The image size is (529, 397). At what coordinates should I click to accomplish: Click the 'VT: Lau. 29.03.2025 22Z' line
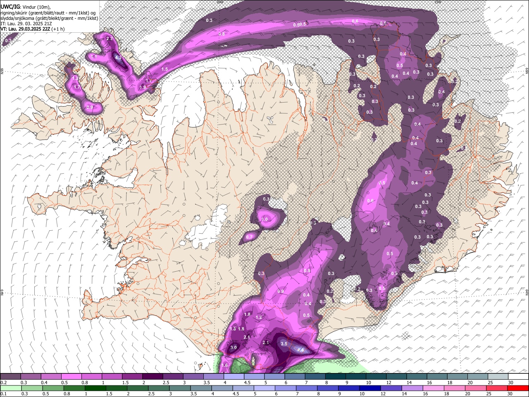pos(33,29)
